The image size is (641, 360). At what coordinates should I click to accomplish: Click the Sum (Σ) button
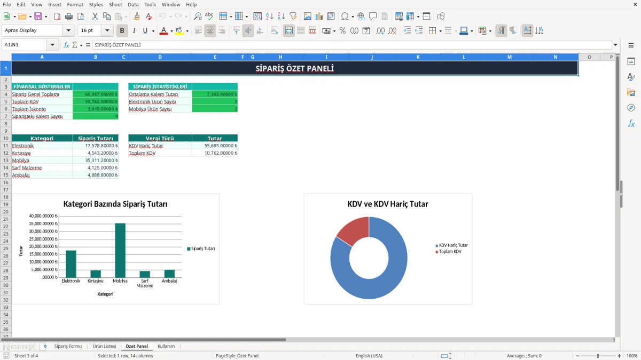[75, 45]
